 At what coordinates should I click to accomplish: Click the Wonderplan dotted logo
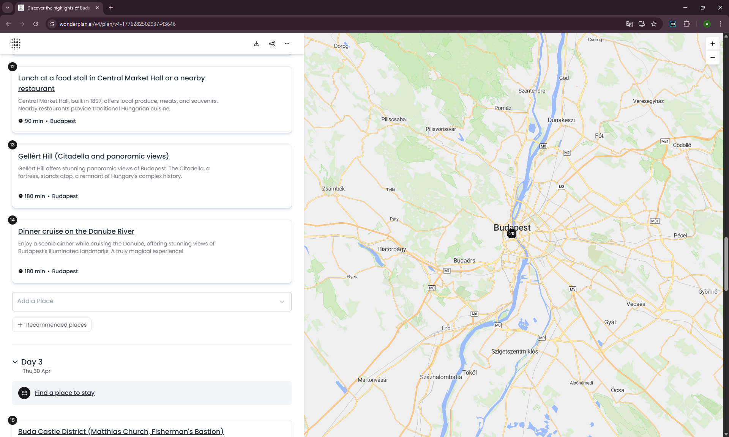click(16, 44)
